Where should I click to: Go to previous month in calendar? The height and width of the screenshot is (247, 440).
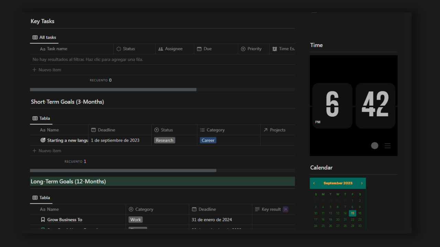pos(314,183)
